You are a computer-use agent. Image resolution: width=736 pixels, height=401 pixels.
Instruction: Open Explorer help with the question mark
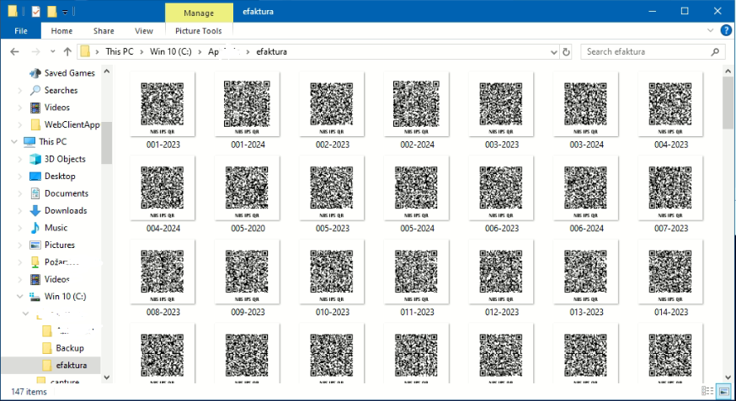[726, 31]
